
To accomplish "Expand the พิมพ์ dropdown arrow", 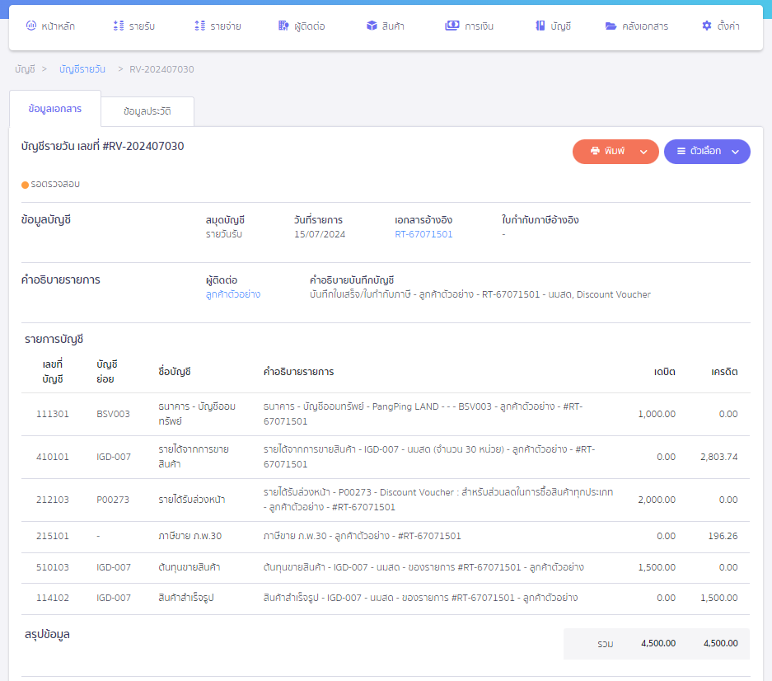I will coord(643,152).
